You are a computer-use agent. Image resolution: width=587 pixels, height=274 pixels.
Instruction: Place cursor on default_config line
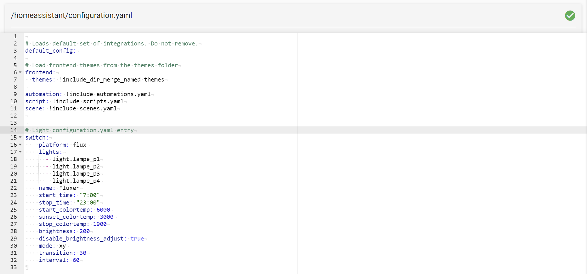[x=50, y=51]
